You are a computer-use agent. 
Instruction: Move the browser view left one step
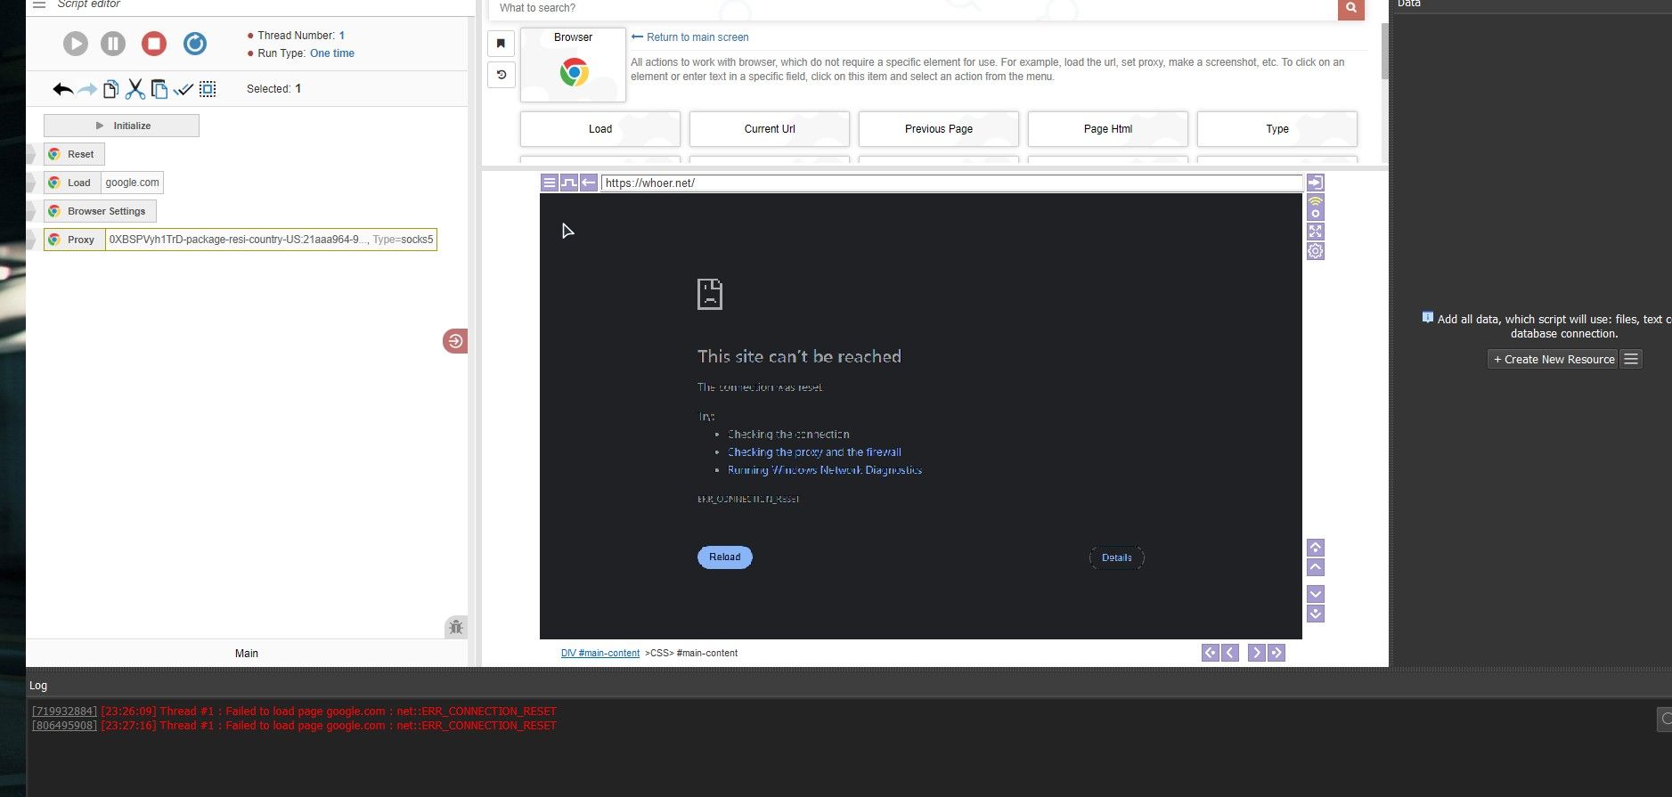(1230, 653)
